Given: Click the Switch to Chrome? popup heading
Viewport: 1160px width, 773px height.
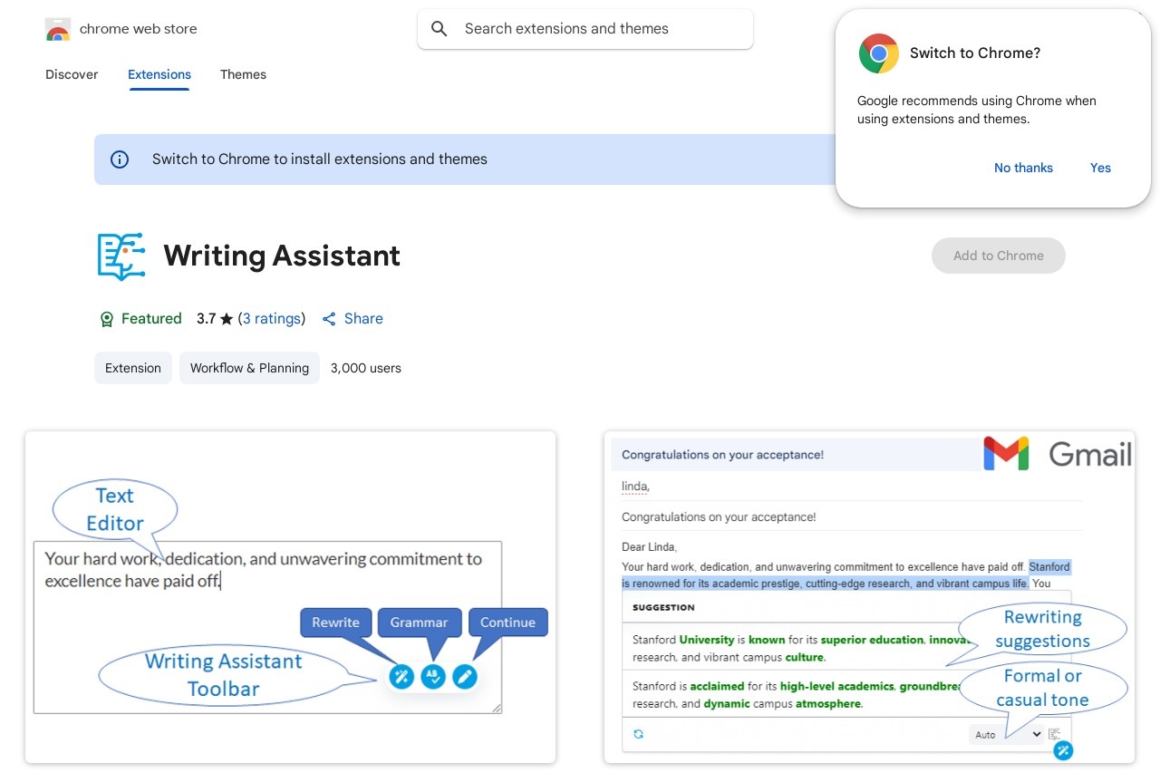Looking at the screenshot, I should pyautogui.click(x=975, y=53).
